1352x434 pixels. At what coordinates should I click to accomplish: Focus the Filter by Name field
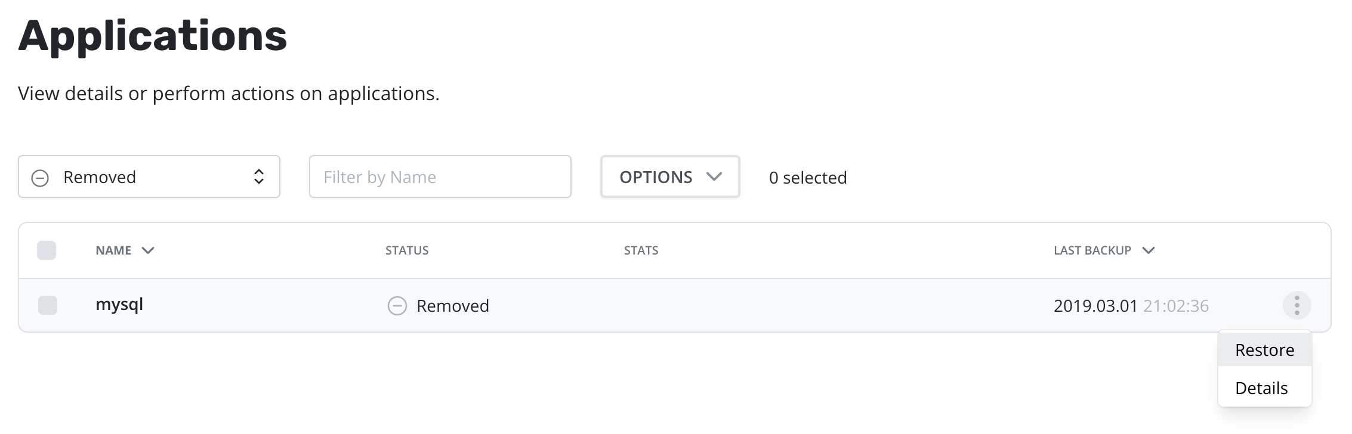[440, 176]
